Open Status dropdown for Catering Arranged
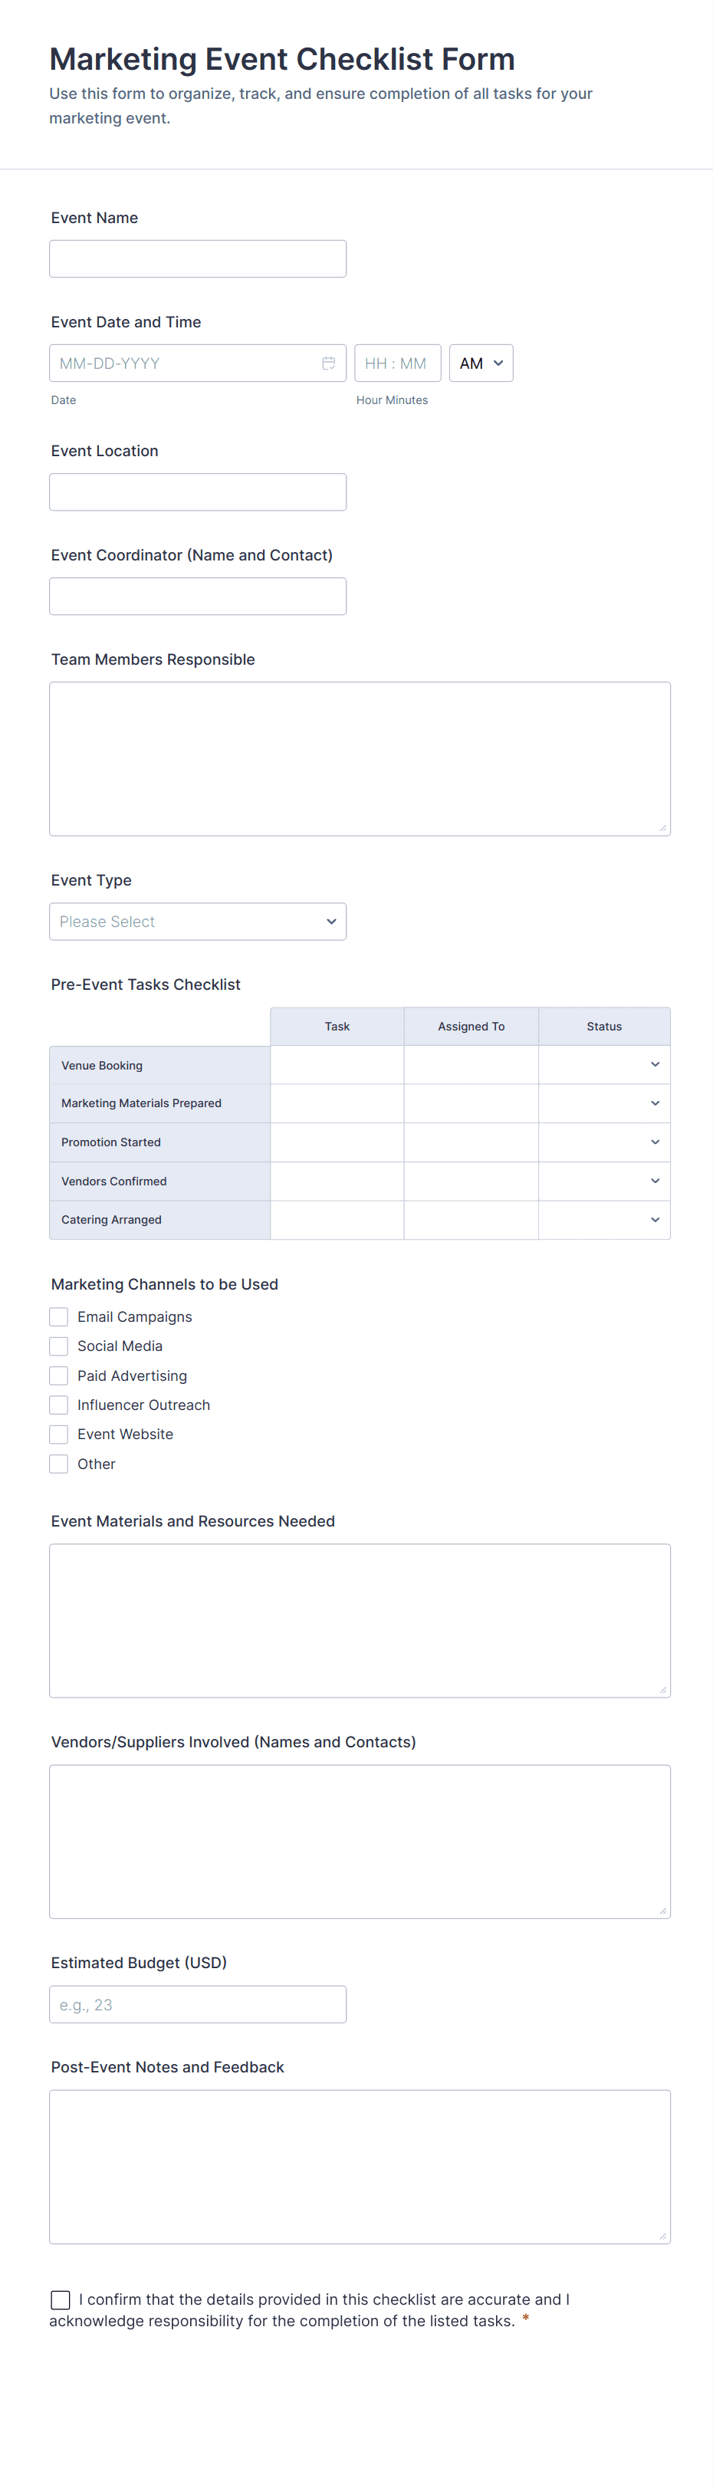The width and height of the screenshot is (713, 2488). click(604, 1220)
